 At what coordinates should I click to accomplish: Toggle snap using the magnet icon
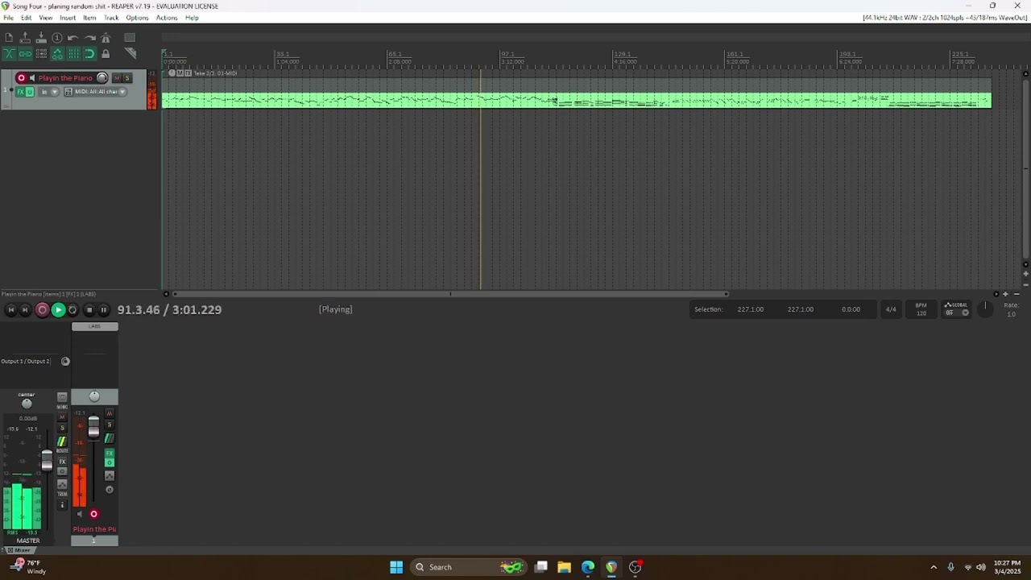(x=89, y=54)
